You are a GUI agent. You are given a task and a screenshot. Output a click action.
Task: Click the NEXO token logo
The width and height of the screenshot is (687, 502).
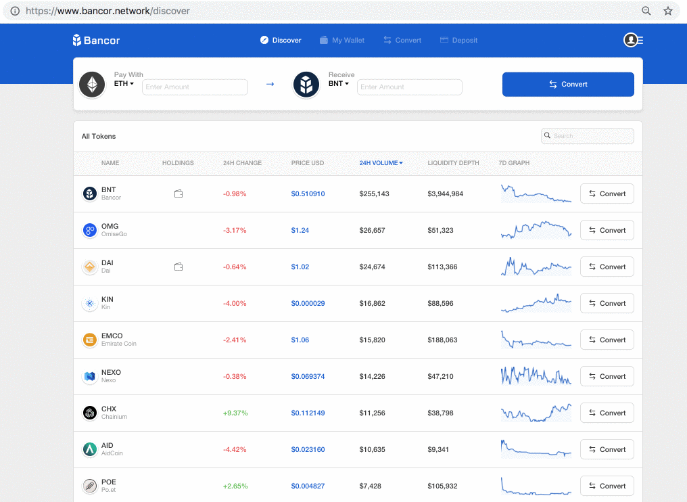(90, 376)
